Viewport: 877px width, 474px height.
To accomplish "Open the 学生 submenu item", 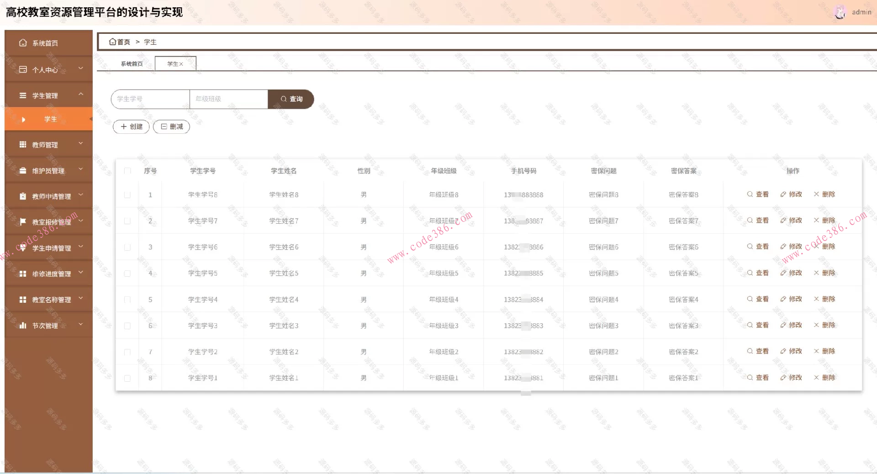I will [x=48, y=119].
